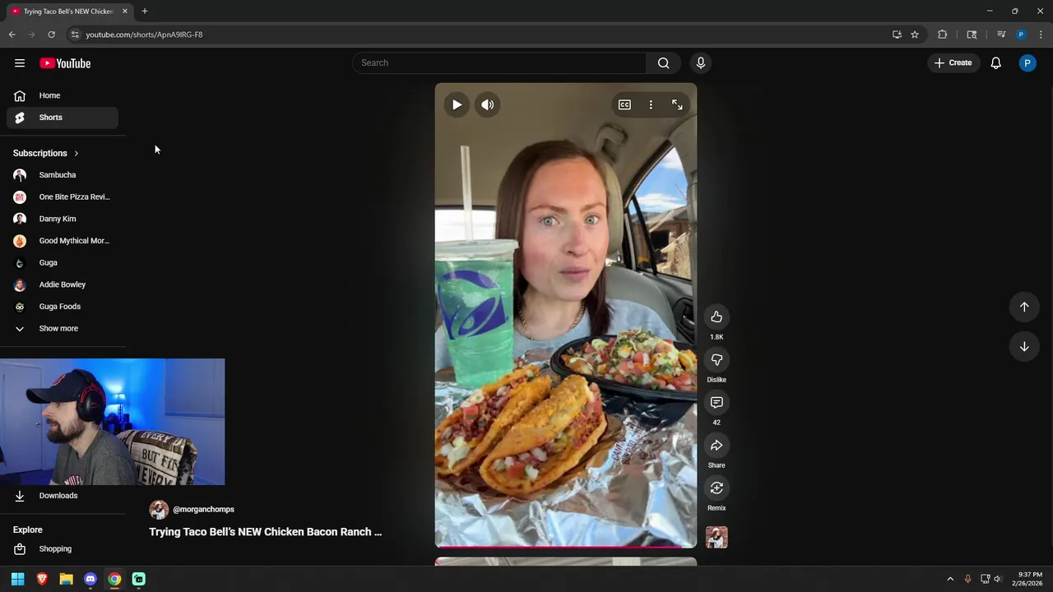Click the Short's title text
Image resolution: width=1053 pixels, height=592 pixels.
pos(265,532)
